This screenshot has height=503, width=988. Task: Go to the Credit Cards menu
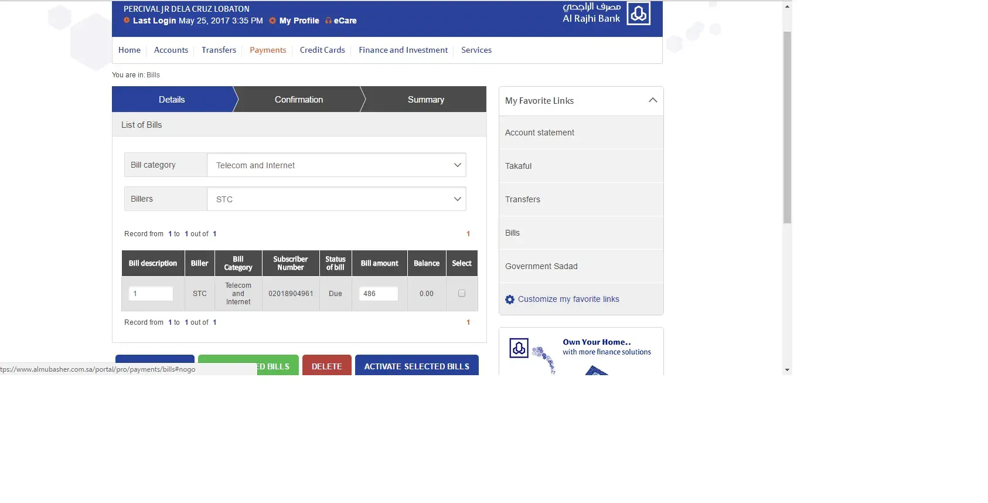322,50
